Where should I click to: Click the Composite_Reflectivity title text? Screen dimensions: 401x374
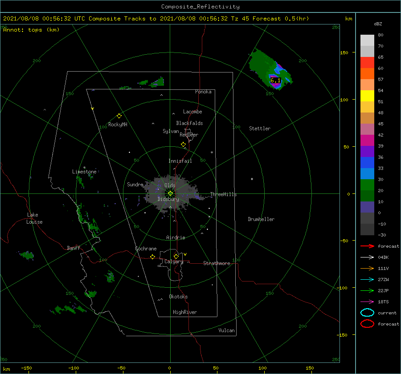pyautogui.click(x=200, y=7)
